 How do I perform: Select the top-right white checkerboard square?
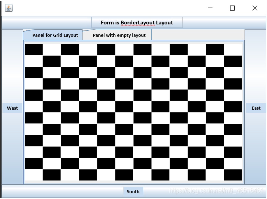coord(233,49)
